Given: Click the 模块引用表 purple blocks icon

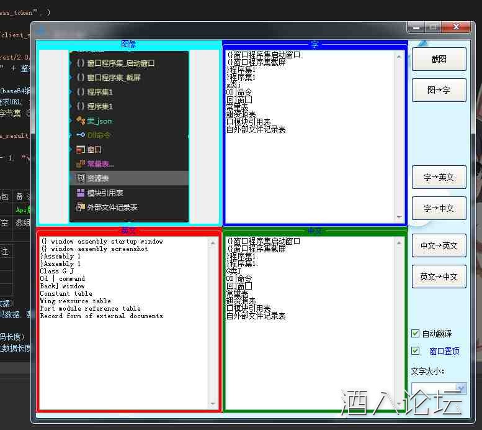Looking at the screenshot, I should 81,193.
